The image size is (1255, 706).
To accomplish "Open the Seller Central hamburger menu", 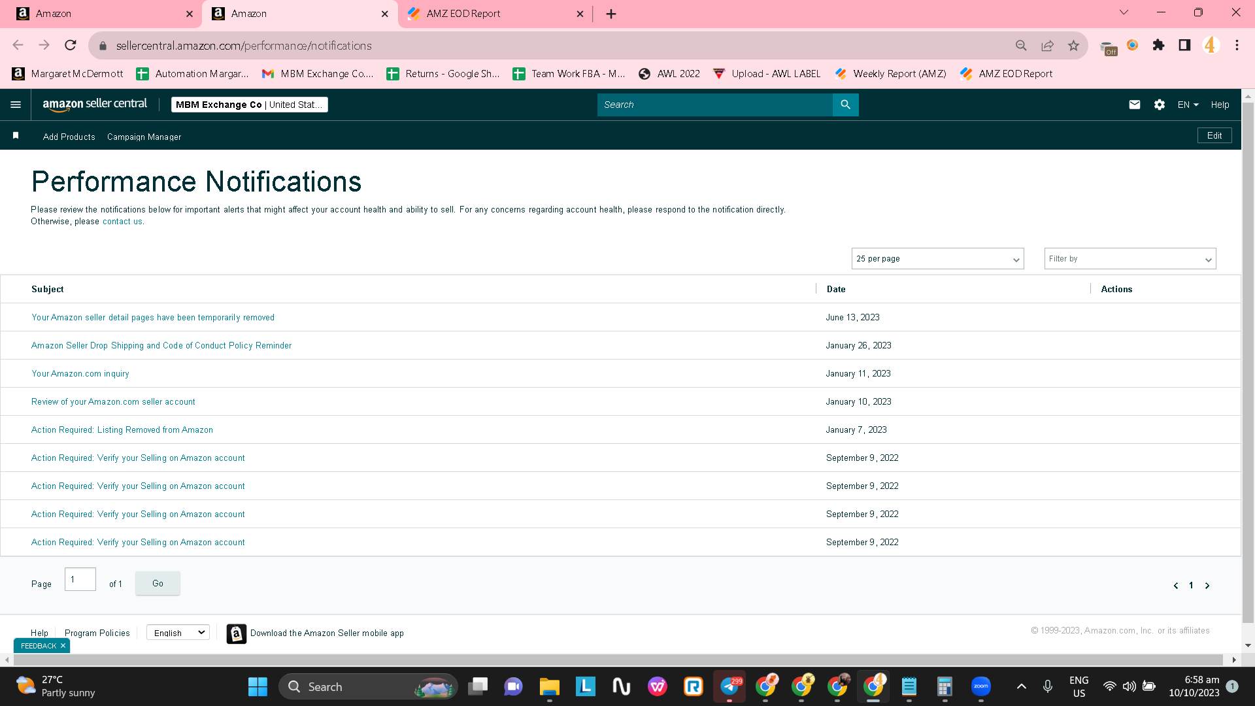I will (16, 105).
